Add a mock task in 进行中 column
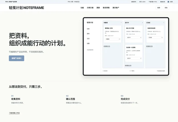This screenshot has width=178, height=122. pos(128,65)
